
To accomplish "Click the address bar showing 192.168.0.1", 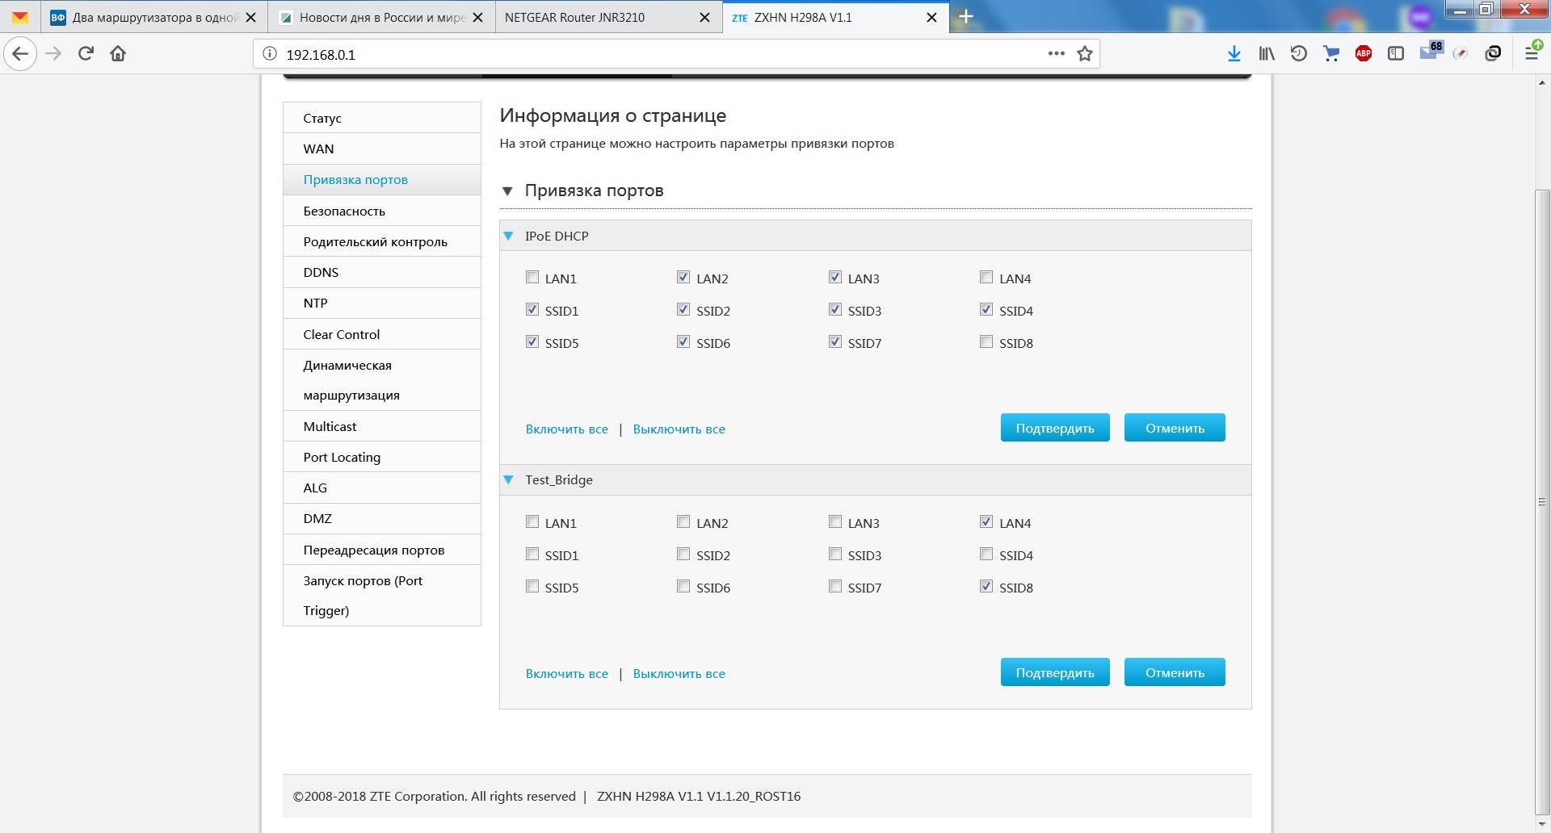I will [x=646, y=54].
